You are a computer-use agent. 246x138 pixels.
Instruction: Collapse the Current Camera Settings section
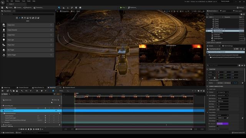[208, 86]
